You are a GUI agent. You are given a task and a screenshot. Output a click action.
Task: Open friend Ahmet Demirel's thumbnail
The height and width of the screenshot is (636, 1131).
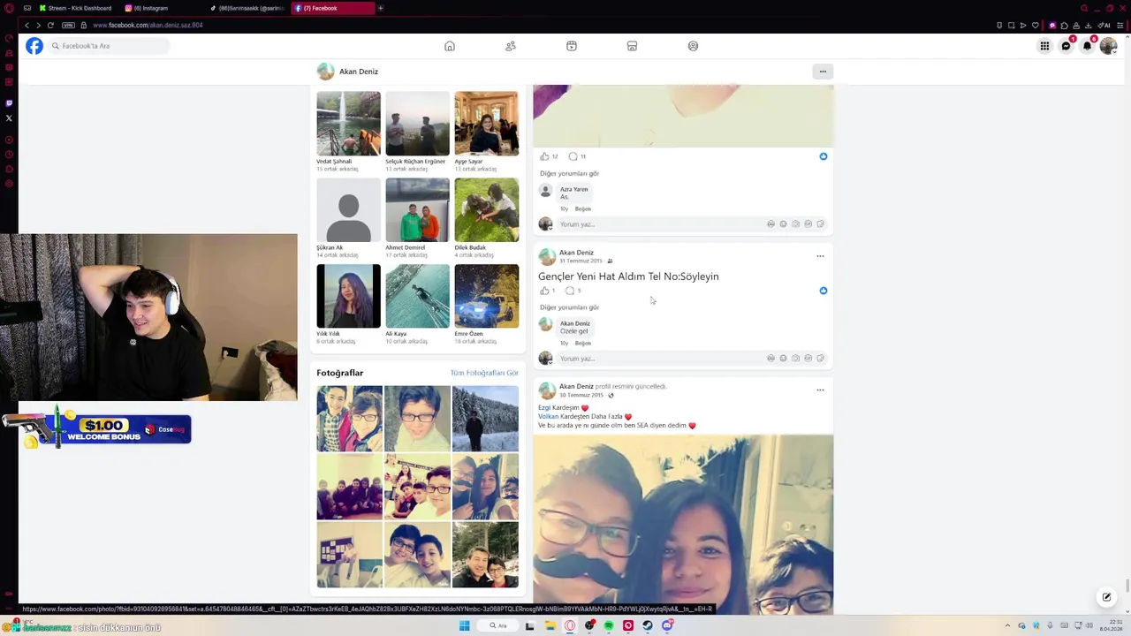pyautogui.click(x=417, y=209)
